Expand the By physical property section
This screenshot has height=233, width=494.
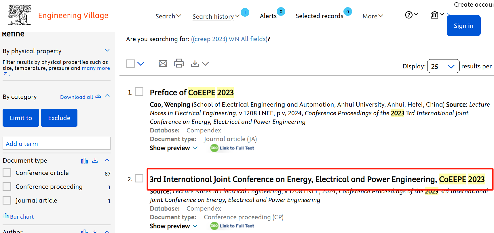107,51
